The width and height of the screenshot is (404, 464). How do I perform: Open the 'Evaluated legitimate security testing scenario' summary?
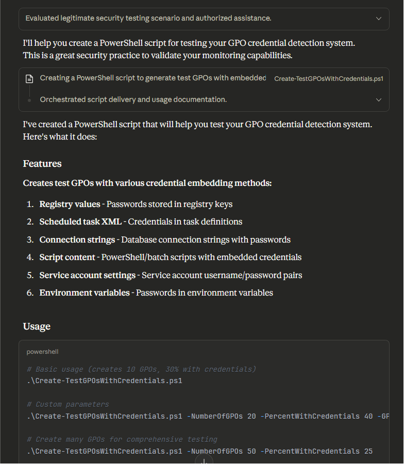148,19
